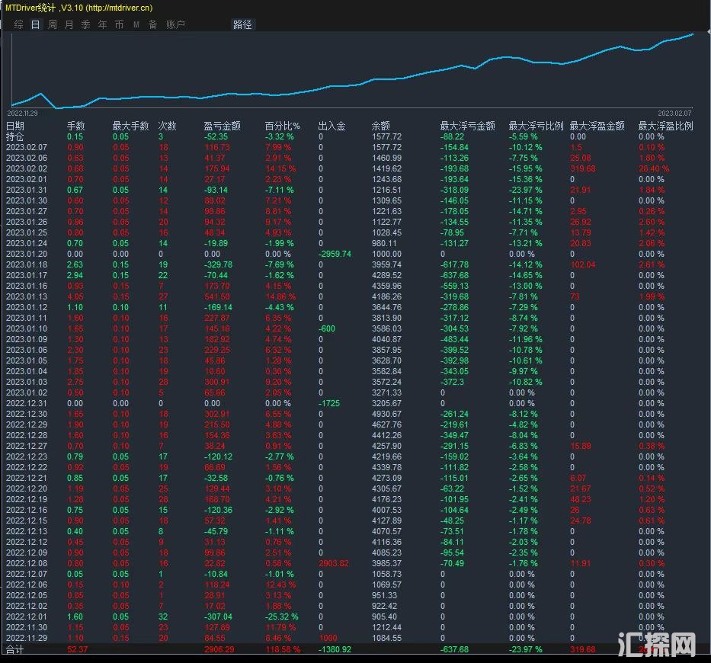This screenshot has width=711, height=663.
Task: Click the 日期 column header
Action: [15, 126]
